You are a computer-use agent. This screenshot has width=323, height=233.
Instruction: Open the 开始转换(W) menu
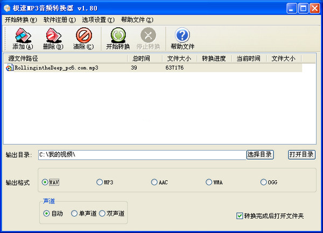(21, 20)
